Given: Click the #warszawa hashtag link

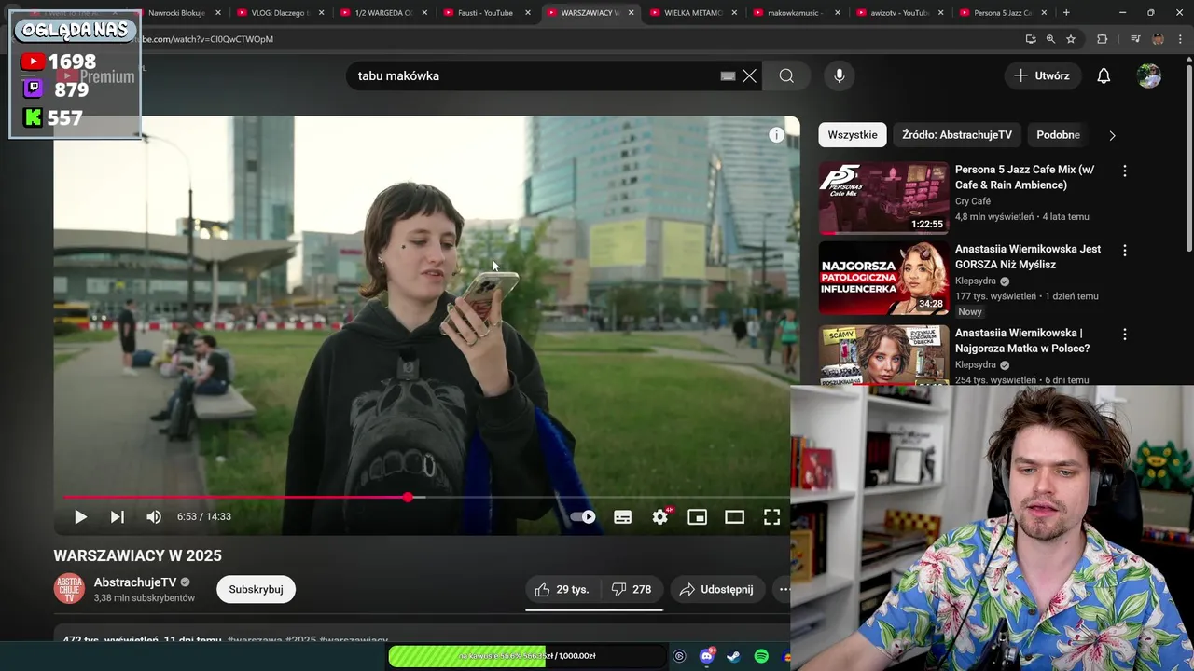Looking at the screenshot, I should [x=254, y=640].
